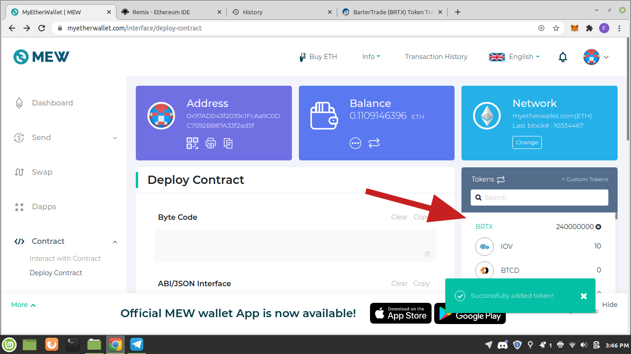Go forward in browser history
The height and width of the screenshot is (354, 631).
(x=27, y=28)
